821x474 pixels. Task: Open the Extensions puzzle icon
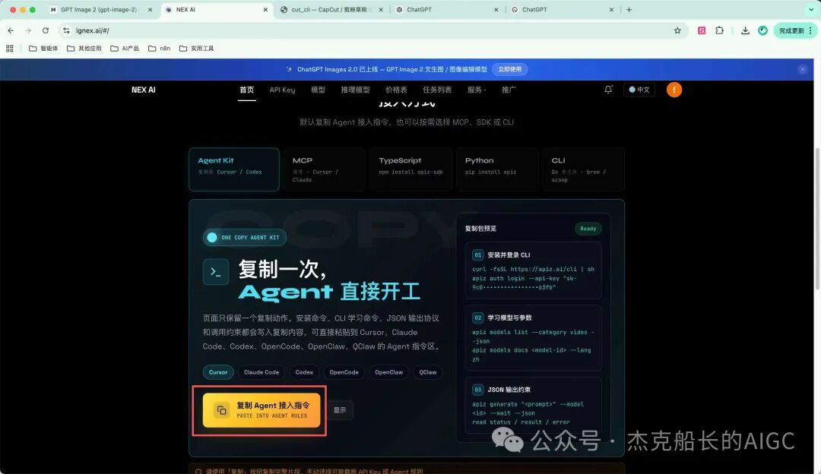click(x=719, y=30)
